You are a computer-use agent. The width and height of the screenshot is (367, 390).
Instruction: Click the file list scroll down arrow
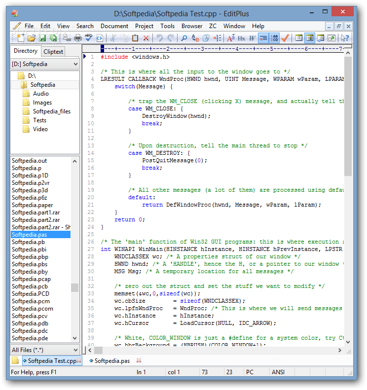pyautogui.click(x=74, y=338)
